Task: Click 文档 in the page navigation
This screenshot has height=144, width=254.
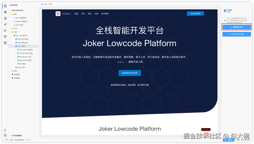Action: pyautogui.click(x=96, y=14)
